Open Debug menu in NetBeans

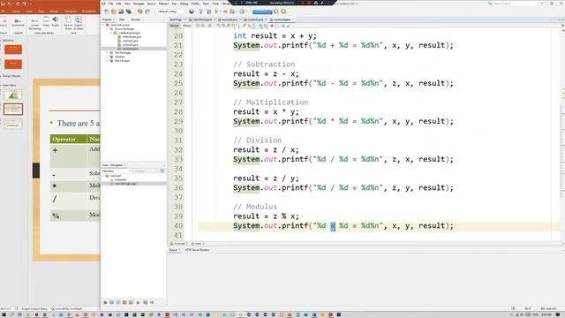click(x=185, y=4)
